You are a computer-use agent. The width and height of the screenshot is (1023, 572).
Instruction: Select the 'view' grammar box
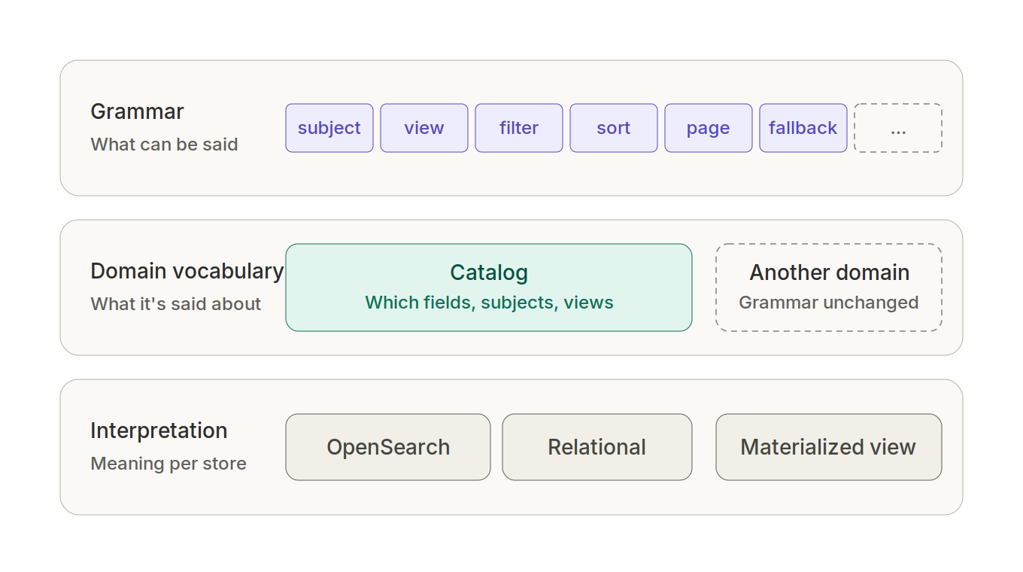tap(424, 128)
